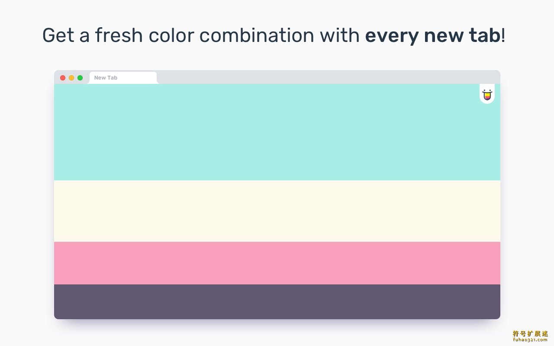Click the yellow minimize window dot
This screenshot has height=346, width=554.
pos(71,78)
